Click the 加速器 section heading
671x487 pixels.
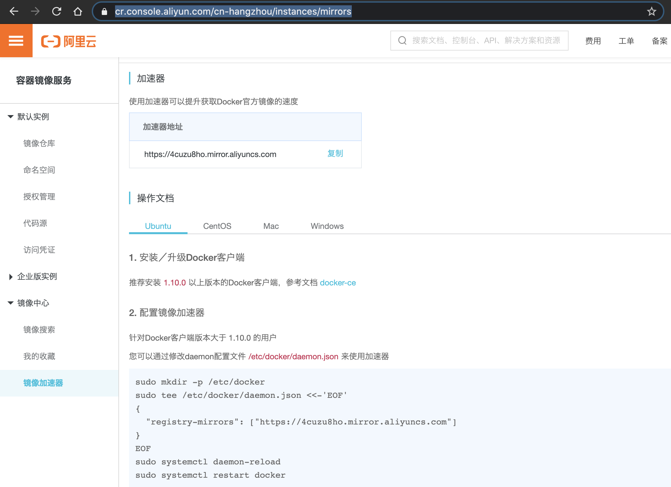[151, 79]
